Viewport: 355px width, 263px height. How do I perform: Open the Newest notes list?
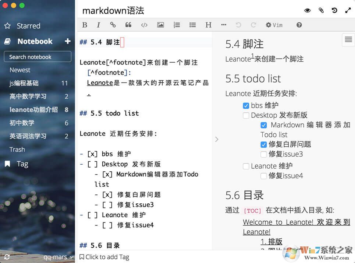[20, 70]
